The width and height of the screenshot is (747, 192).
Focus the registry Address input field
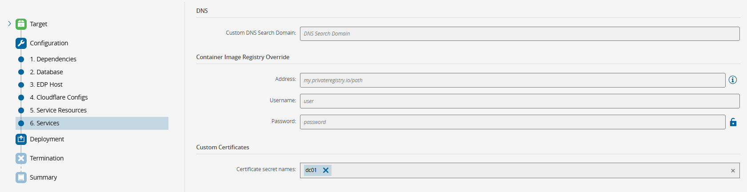coord(512,80)
